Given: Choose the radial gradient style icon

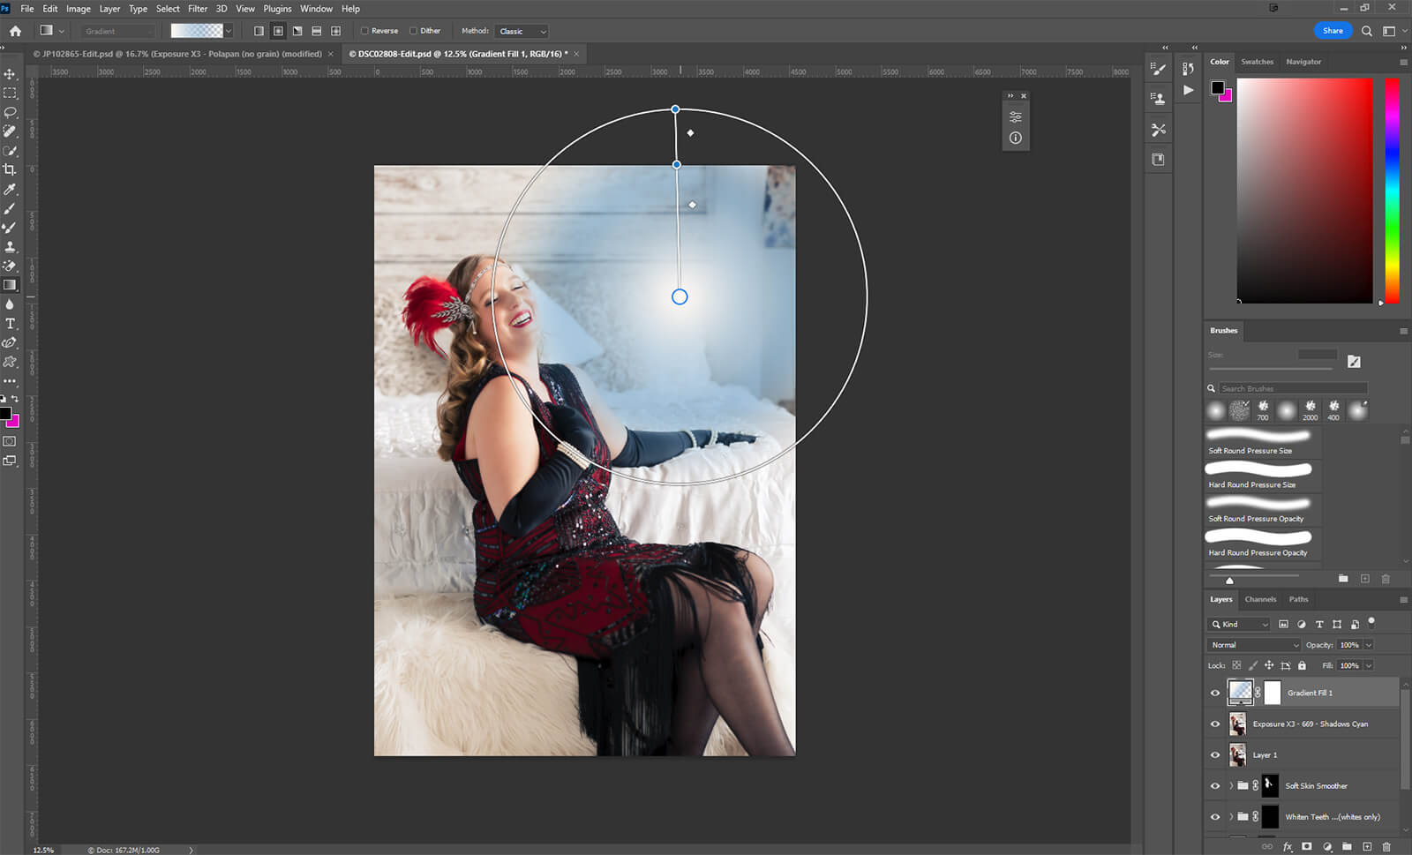Looking at the screenshot, I should [x=278, y=31].
